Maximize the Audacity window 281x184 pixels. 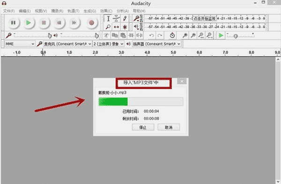click(263, 2)
